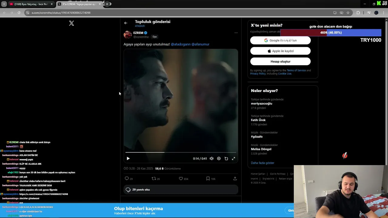Click the address bar URL
This screenshot has height=218, width=388.
[x=61, y=13]
